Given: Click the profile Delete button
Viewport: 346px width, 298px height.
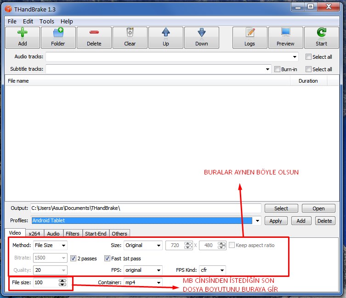Looking at the screenshot, I should pyautogui.click(x=325, y=221).
